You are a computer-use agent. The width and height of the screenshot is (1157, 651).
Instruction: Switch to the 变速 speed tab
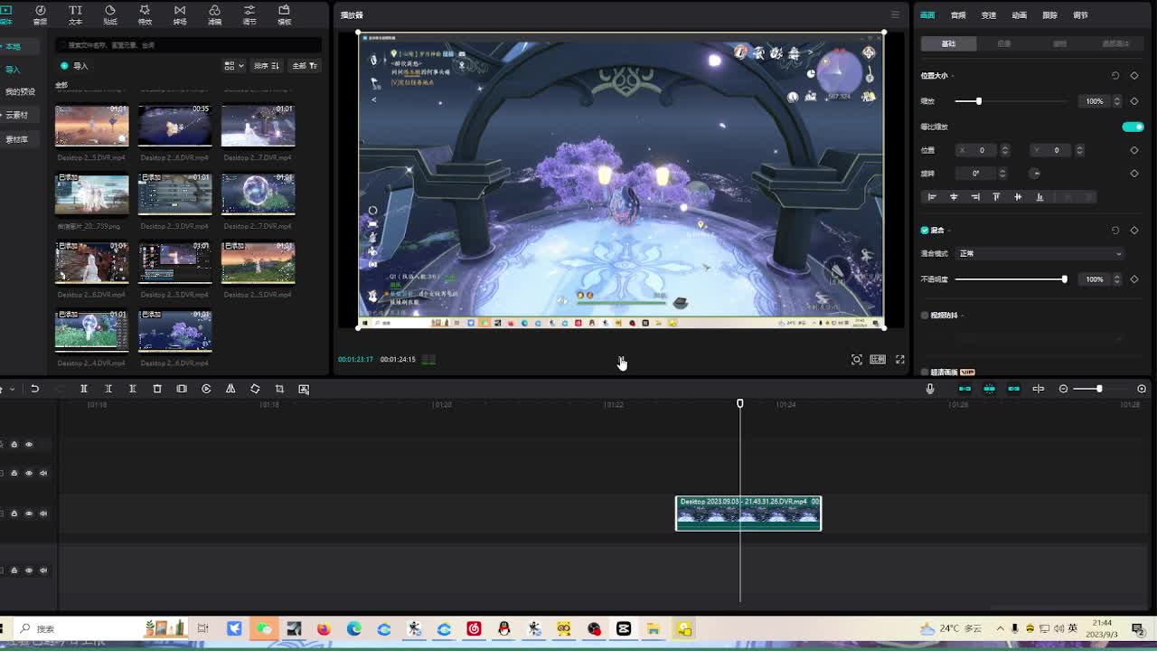pyautogui.click(x=989, y=15)
